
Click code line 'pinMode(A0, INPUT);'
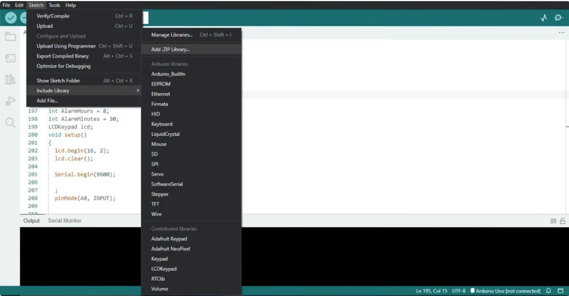tap(85, 198)
